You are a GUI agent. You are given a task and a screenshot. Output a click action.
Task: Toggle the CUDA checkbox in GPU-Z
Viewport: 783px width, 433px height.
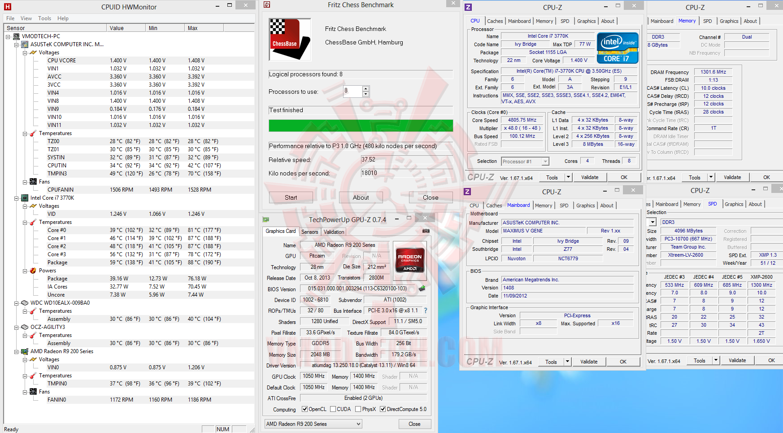tap(333, 409)
